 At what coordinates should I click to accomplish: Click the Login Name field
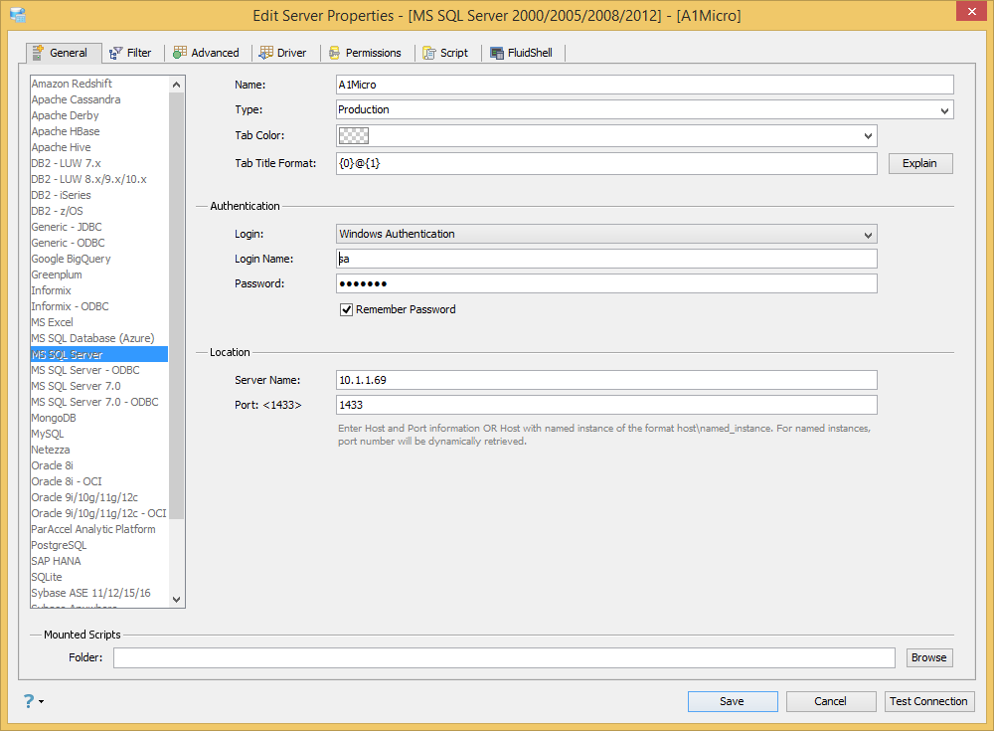point(606,259)
